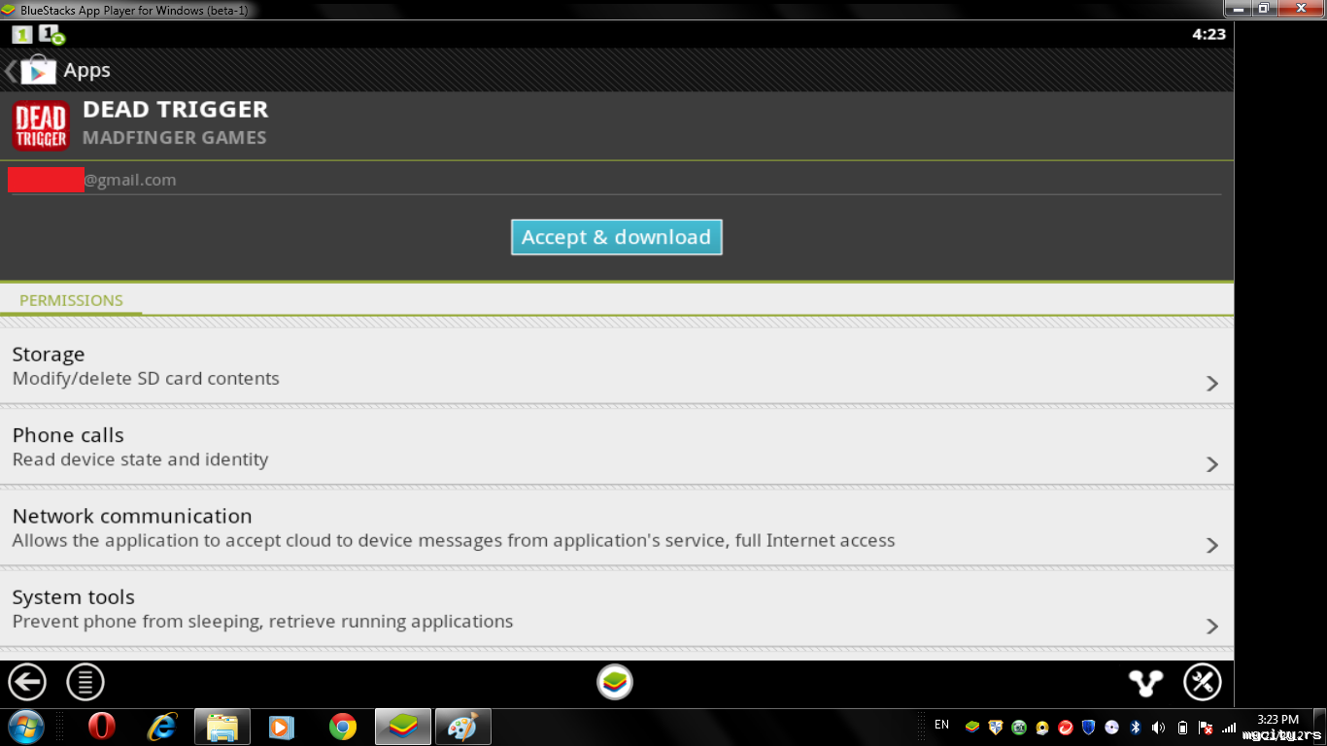Click the BlueStacks taskbar button
The image size is (1327, 746).
(x=403, y=727)
